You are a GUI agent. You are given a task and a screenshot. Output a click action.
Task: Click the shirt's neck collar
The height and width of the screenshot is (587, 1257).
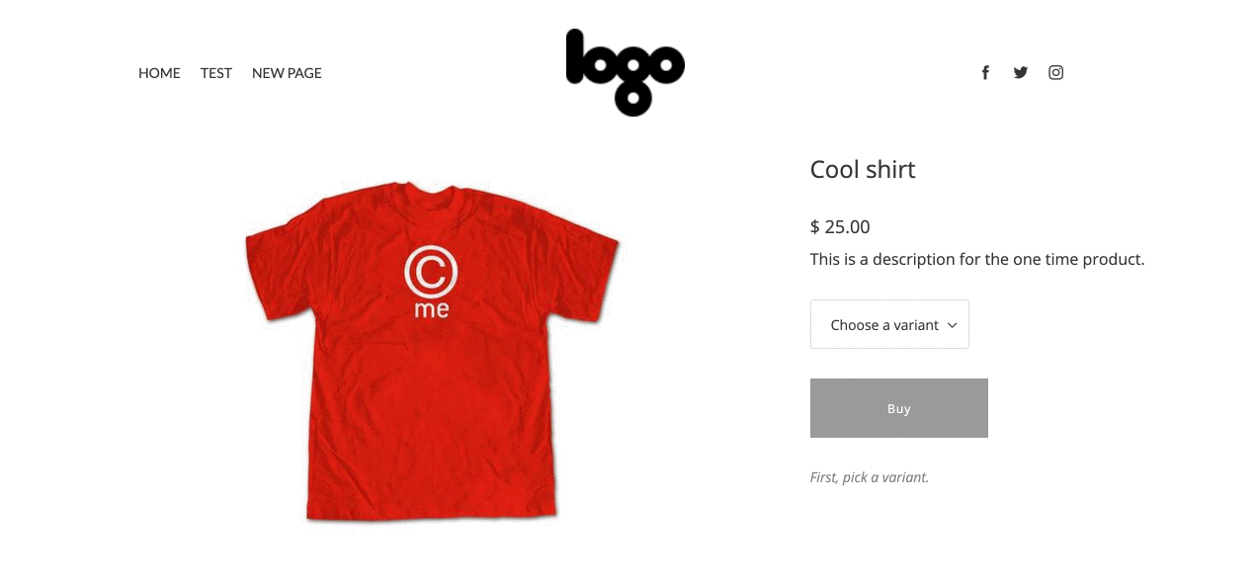[x=428, y=189]
